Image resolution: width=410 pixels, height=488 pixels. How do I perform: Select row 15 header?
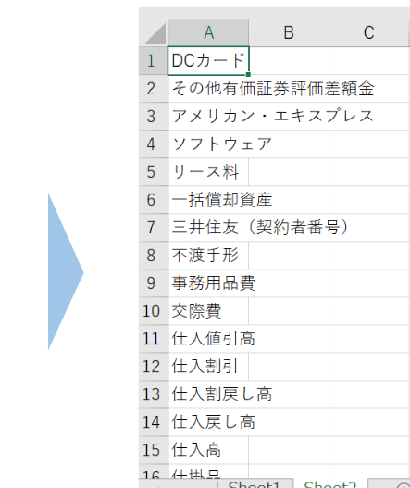pyautogui.click(x=153, y=450)
